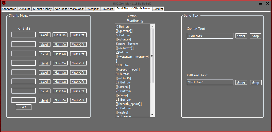Enable Flash On in the second client row

(60, 45)
